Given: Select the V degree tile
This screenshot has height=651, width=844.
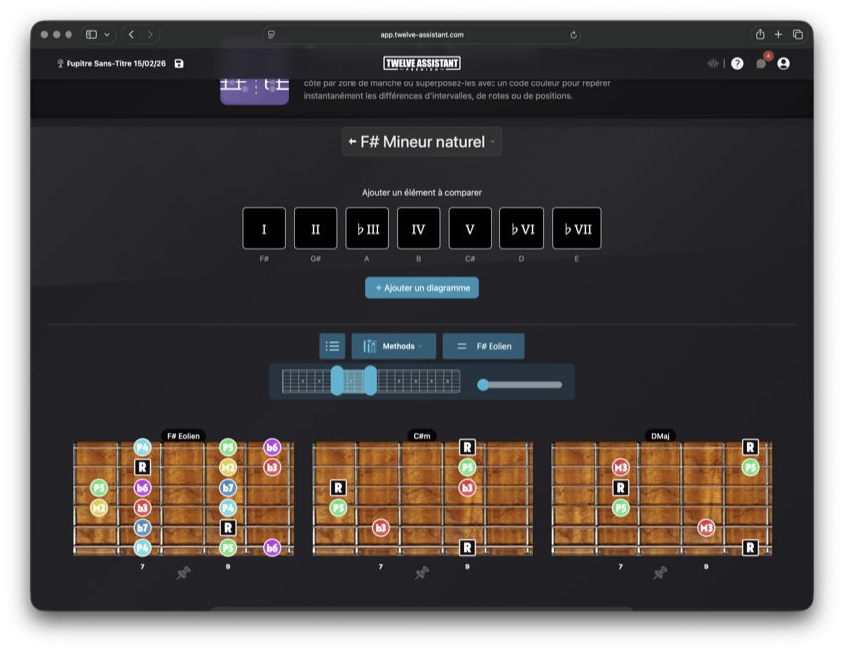Looking at the screenshot, I should [x=470, y=229].
